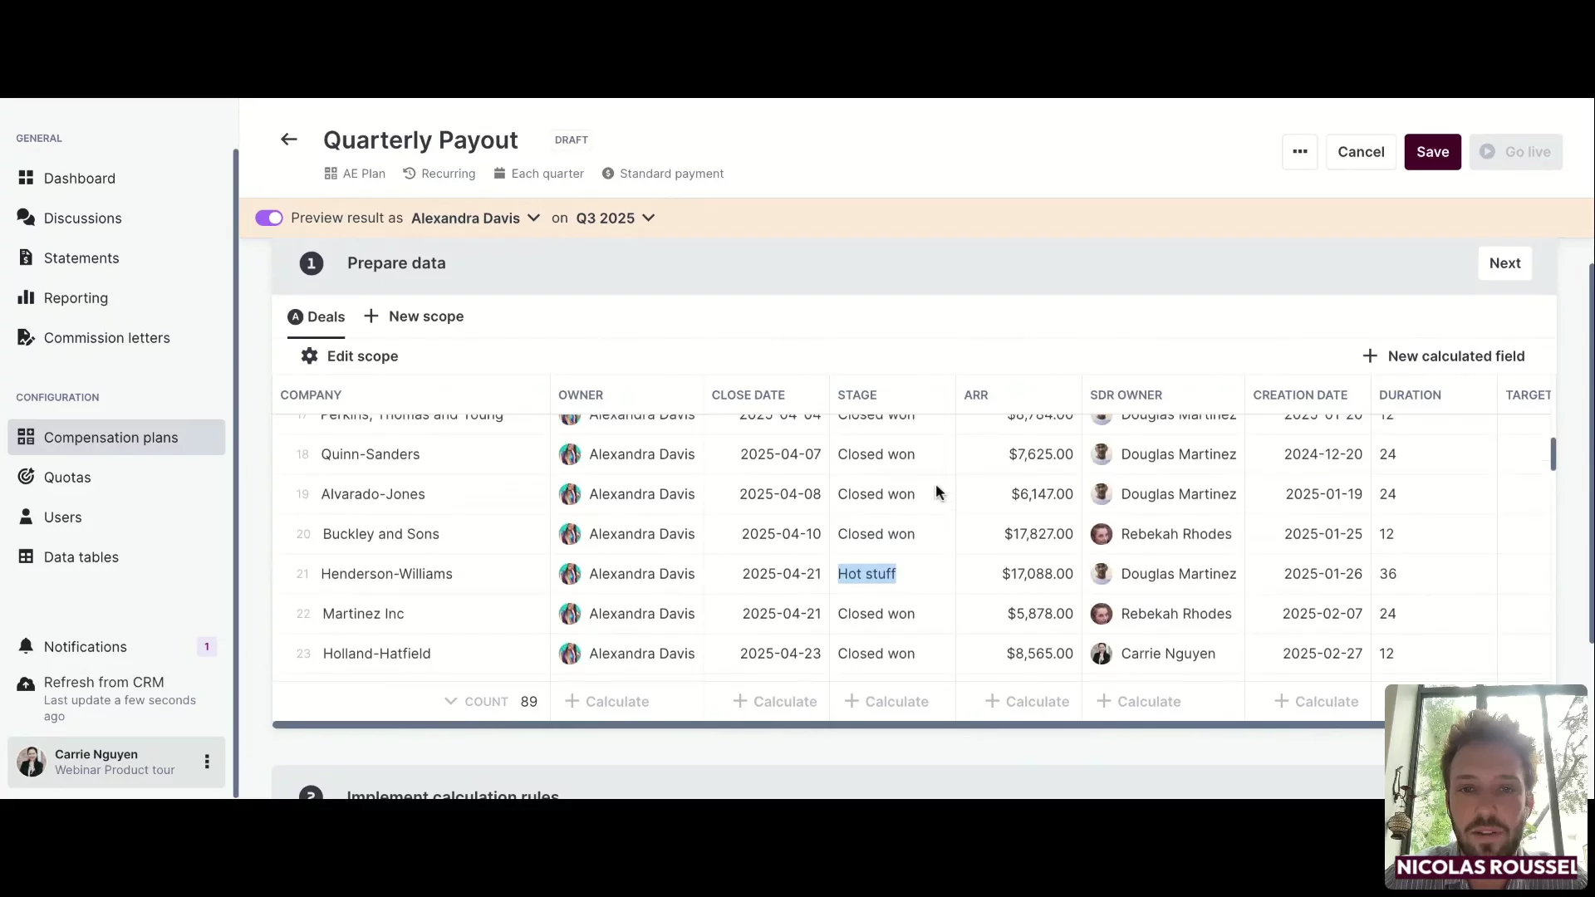Click the notification count badge showing 1
Screen dimensions: 1595x897
[207, 647]
